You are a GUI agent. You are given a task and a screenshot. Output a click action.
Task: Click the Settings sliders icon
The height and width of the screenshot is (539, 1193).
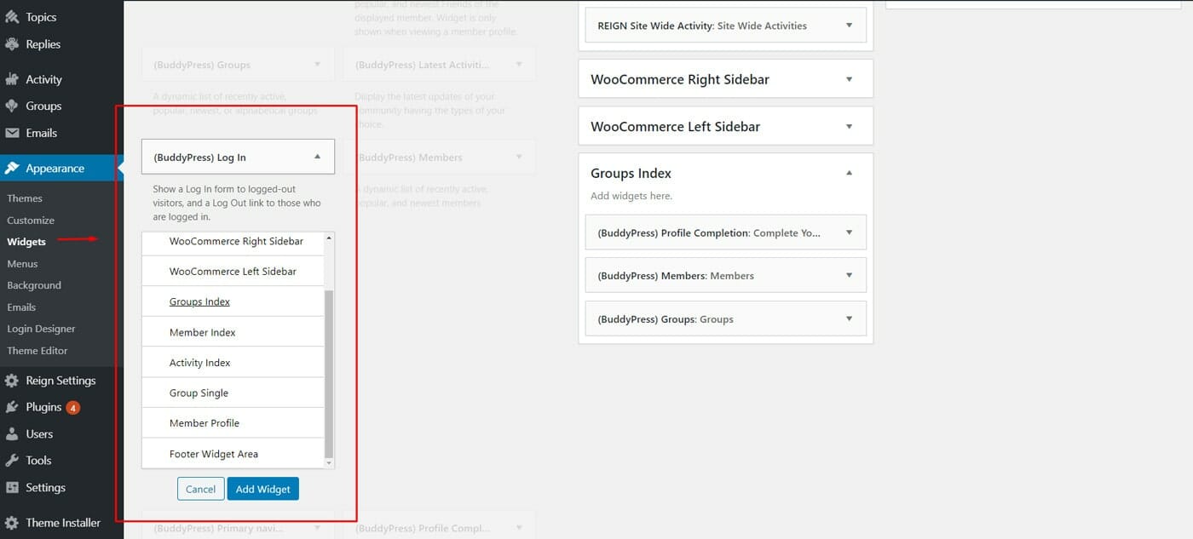(x=12, y=488)
